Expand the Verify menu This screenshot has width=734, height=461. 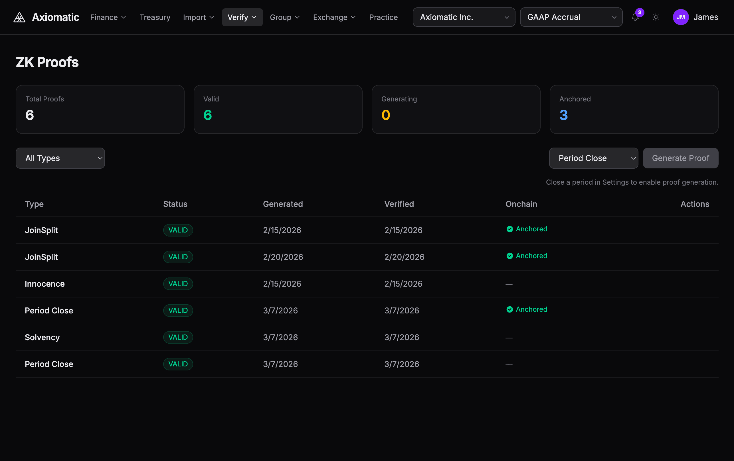pyautogui.click(x=242, y=17)
